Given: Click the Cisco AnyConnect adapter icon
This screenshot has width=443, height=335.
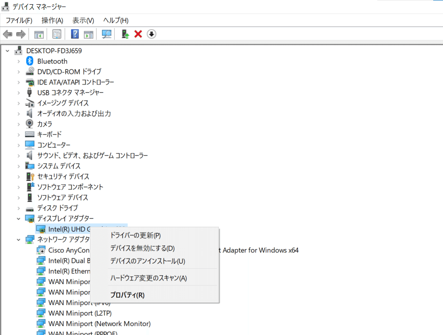Looking at the screenshot, I should tap(41, 250).
